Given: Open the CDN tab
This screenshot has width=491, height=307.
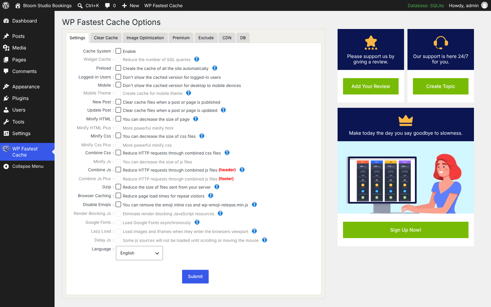Looking at the screenshot, I should point(227,38).
